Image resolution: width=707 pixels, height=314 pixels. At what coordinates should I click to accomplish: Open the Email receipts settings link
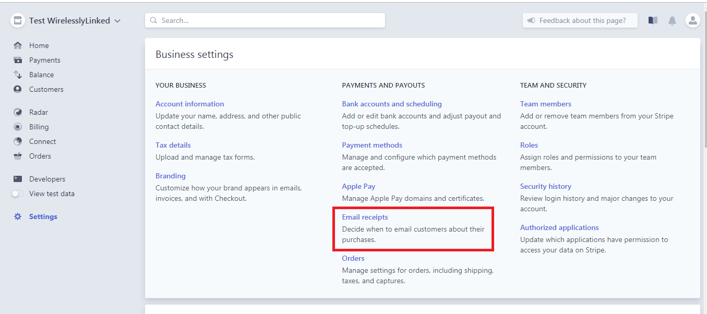pos(365,217)
